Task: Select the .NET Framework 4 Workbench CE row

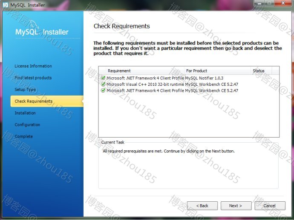Action: (189, 90)
